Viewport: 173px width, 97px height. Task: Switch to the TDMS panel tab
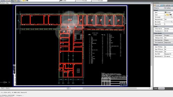point(156,89)
